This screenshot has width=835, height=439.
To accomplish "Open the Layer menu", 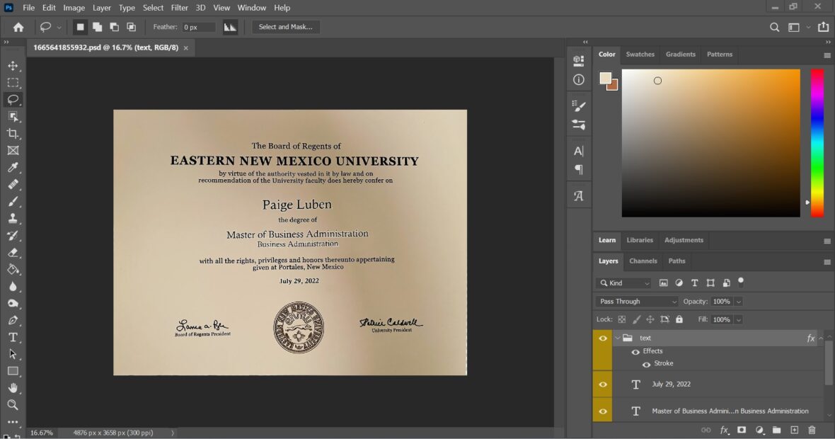I will (x=101, y=8).
